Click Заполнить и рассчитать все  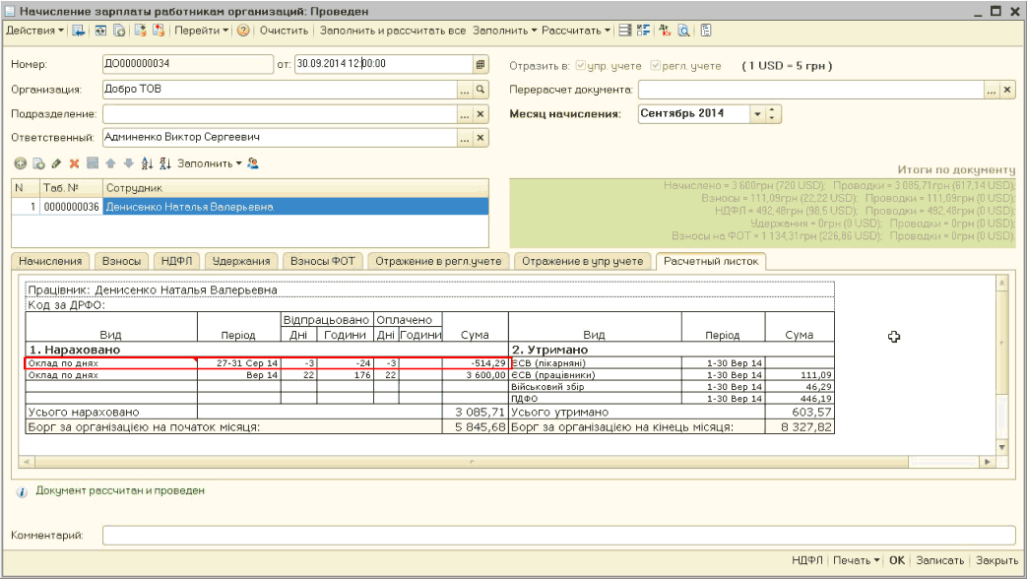pos(392,31)
